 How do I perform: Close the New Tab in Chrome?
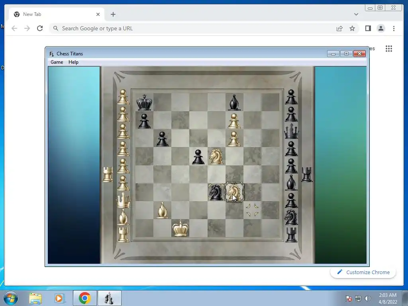tap(98, 14)
